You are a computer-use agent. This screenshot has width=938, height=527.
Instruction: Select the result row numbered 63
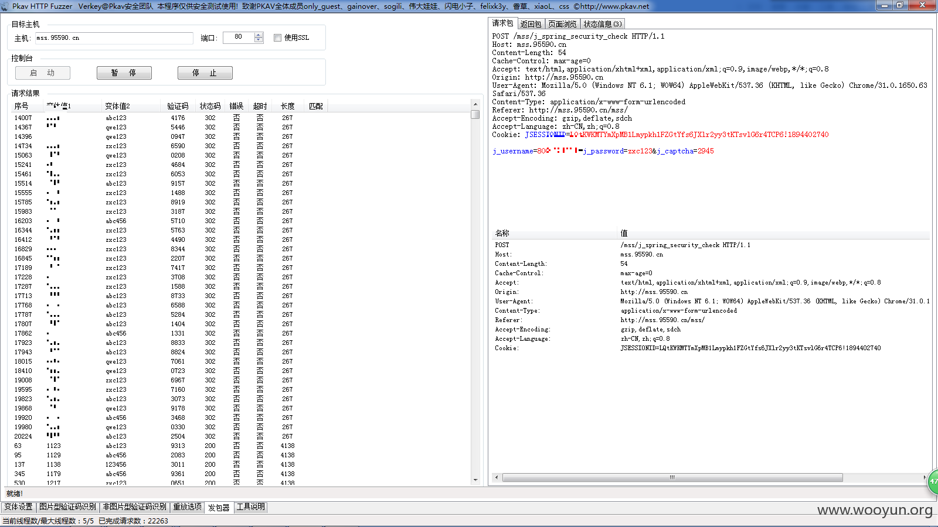click(242, 446)
